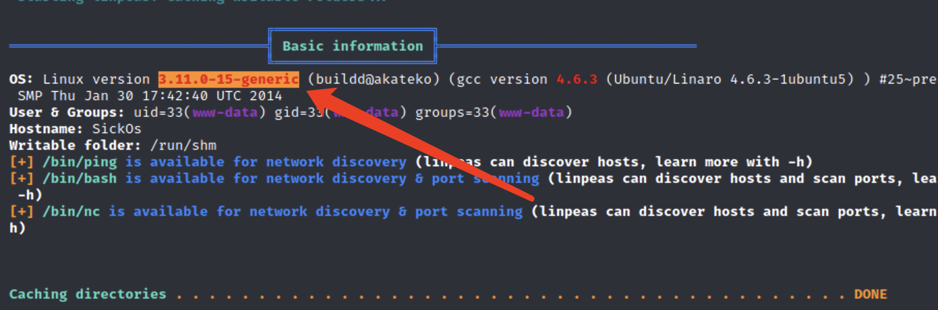Click the SMP build date Jan 30 2014
This screenshot has height=310, width=938.
point(150,96)
